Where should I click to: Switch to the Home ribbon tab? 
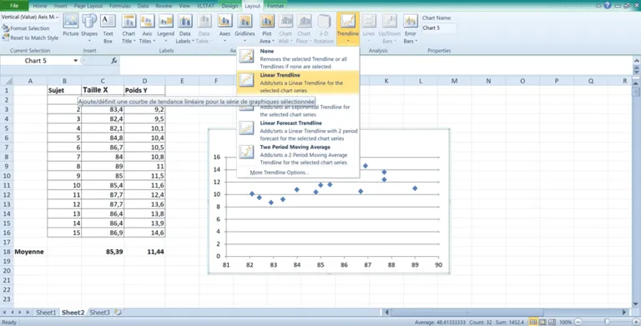pos(40,6)
